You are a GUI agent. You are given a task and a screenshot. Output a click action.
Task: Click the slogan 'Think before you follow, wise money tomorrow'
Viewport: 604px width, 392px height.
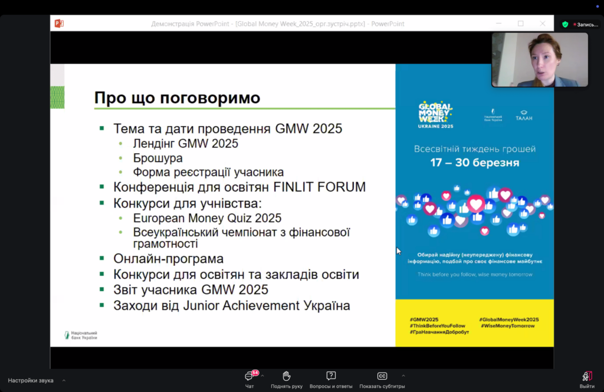(475, 275)
